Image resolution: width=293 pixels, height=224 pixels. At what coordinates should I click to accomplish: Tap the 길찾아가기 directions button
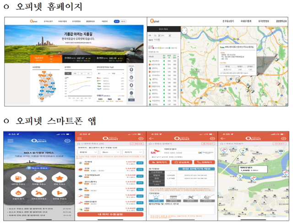[159, 162]
